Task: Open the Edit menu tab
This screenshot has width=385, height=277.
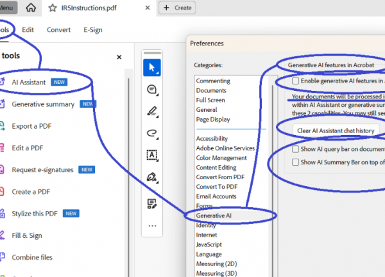Action: pyautogui.click(x=28, y=30)
